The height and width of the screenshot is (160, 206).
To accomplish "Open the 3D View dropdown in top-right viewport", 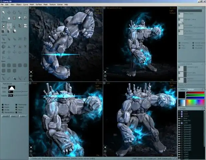I will click(x=173, y=8).
